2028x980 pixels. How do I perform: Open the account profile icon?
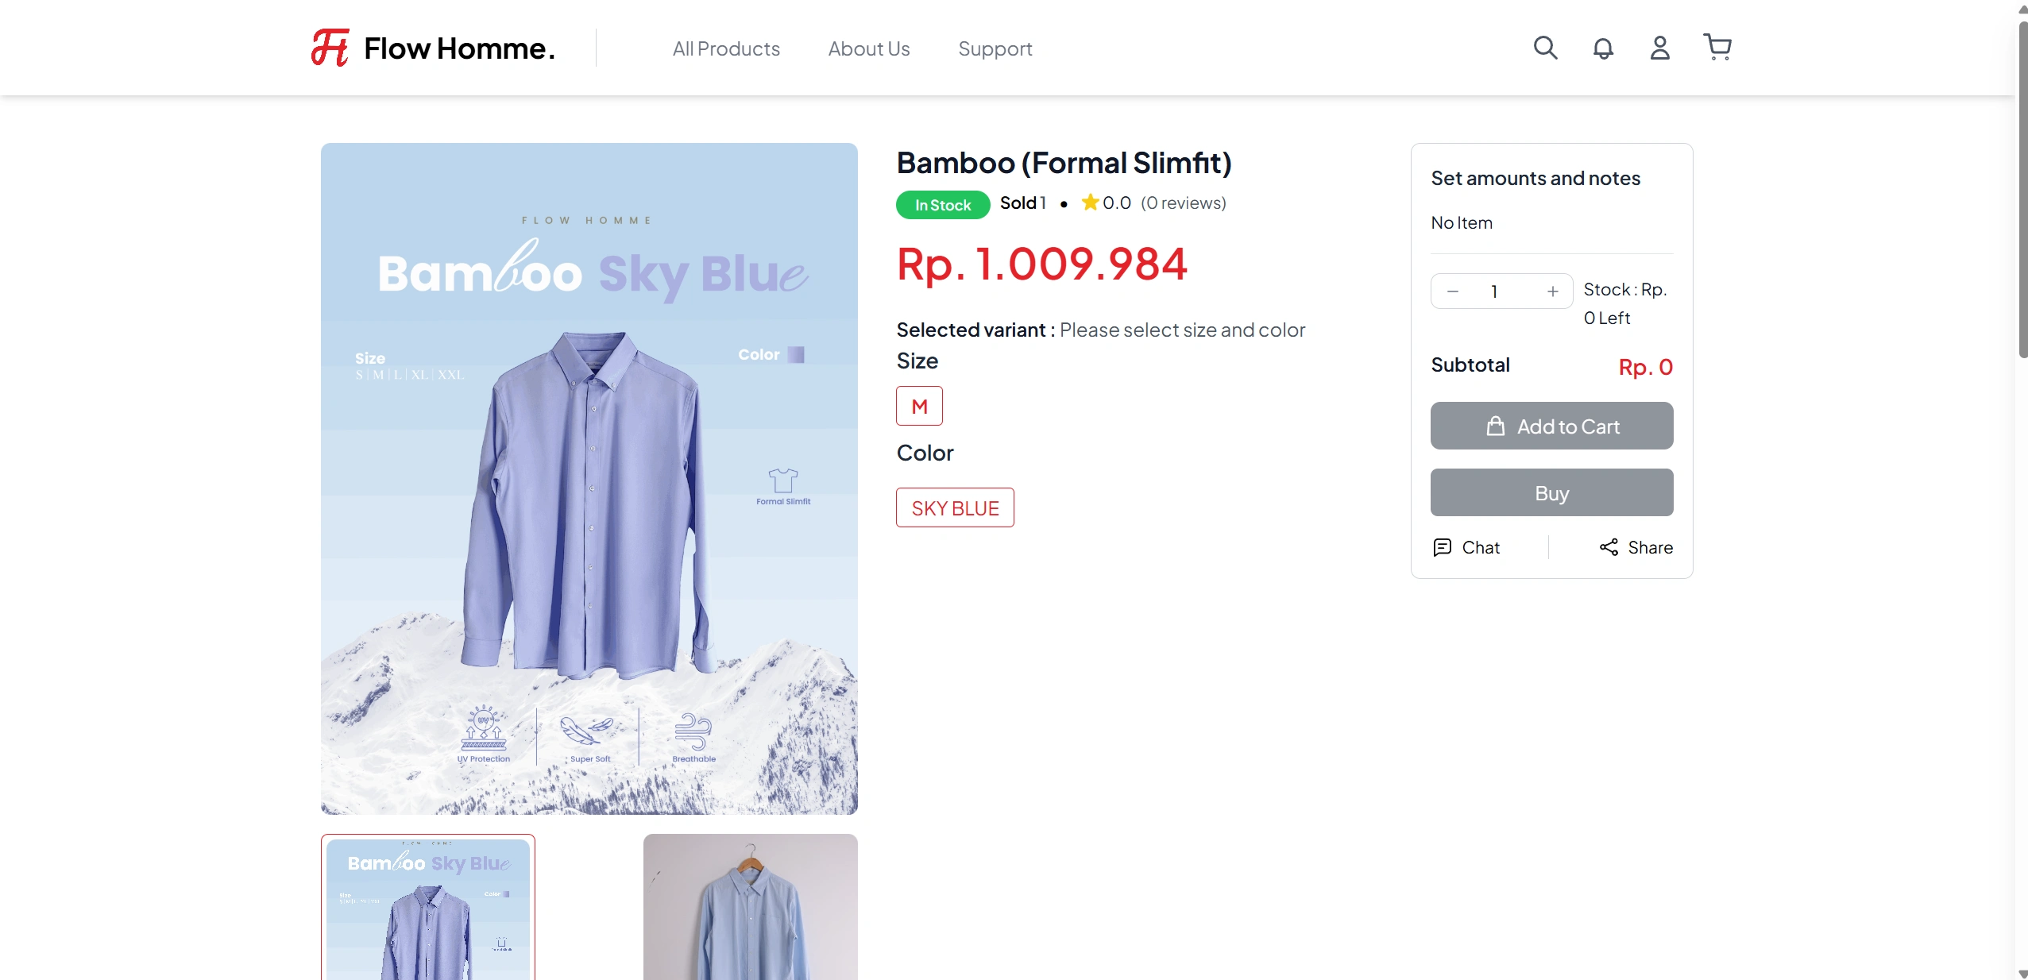click(1659, 48)
